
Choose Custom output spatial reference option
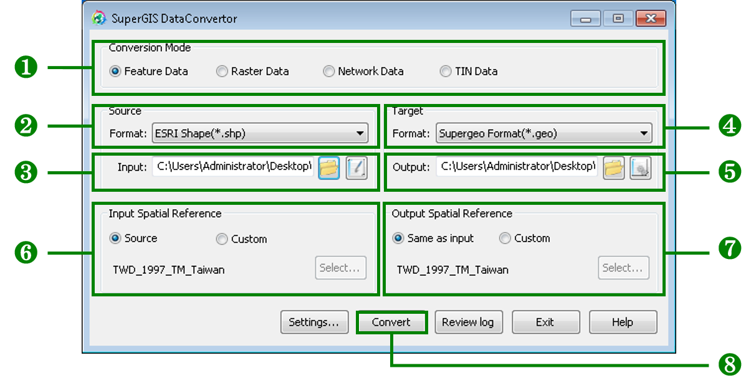tap(525, 238)
